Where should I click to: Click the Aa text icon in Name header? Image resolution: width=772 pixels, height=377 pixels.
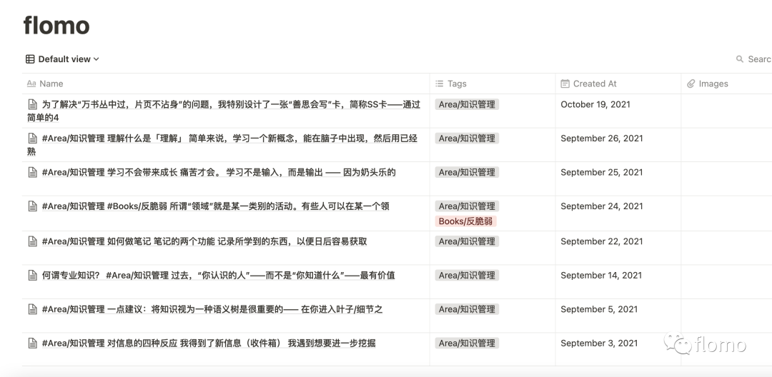coord(31,84)
